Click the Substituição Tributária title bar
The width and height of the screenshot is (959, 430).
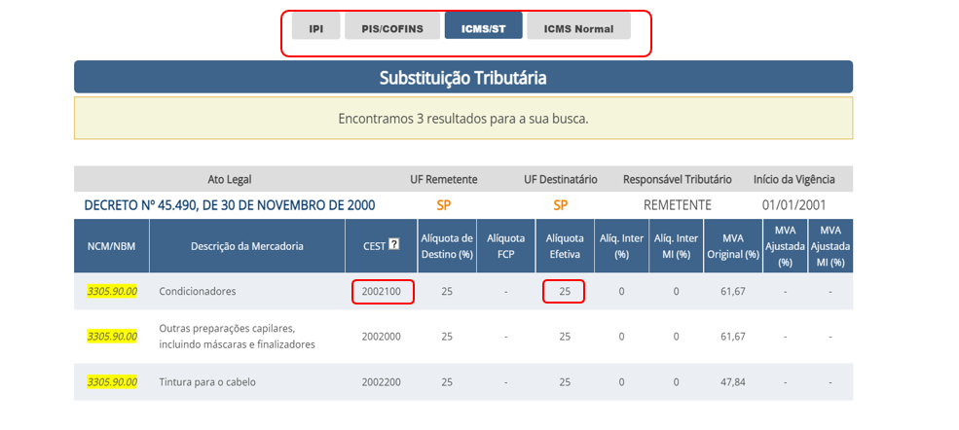[463, 77]
